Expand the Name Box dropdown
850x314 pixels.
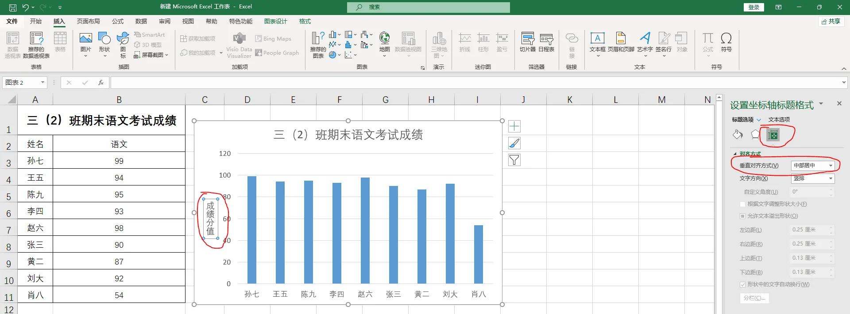pos(42,83)
